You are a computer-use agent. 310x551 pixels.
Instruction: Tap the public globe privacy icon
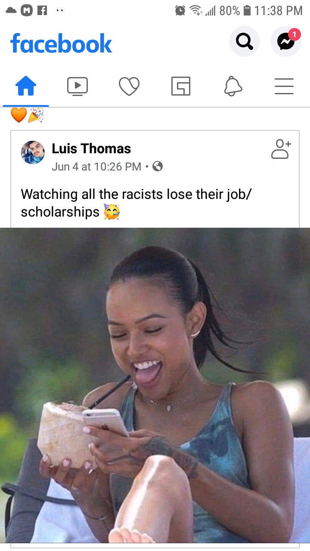tap(158, 166)
